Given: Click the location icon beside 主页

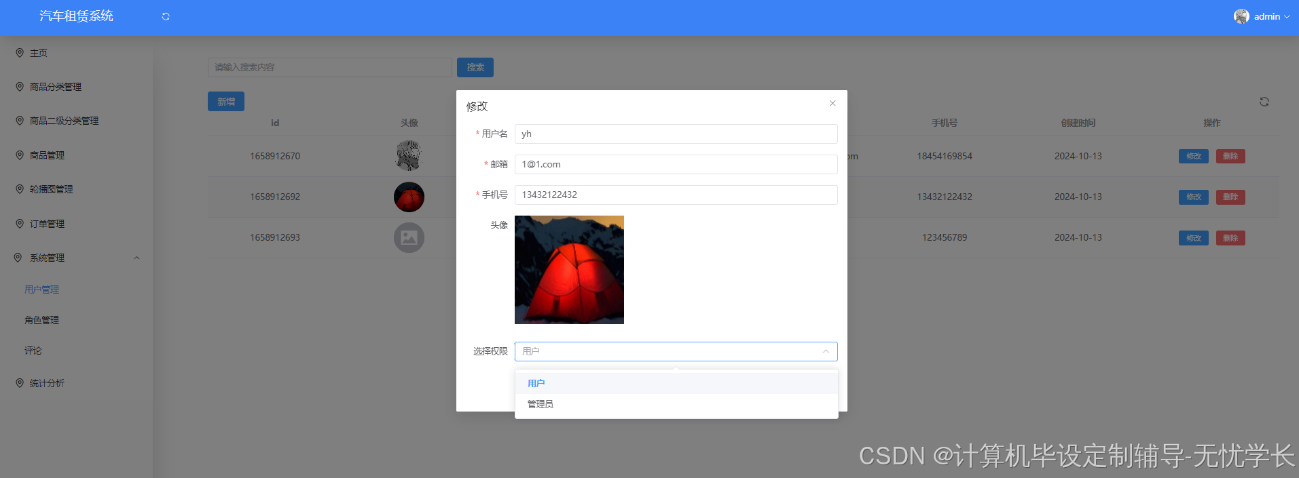Looking at the screenshot, I should click(20, 52).
